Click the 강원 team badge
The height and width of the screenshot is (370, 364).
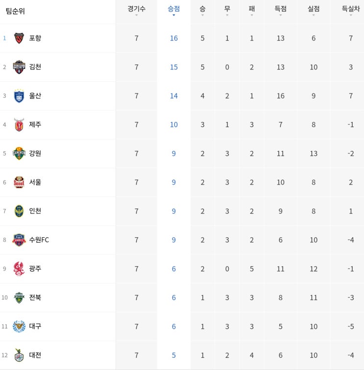pyautogui.click(x=19, y=153)
